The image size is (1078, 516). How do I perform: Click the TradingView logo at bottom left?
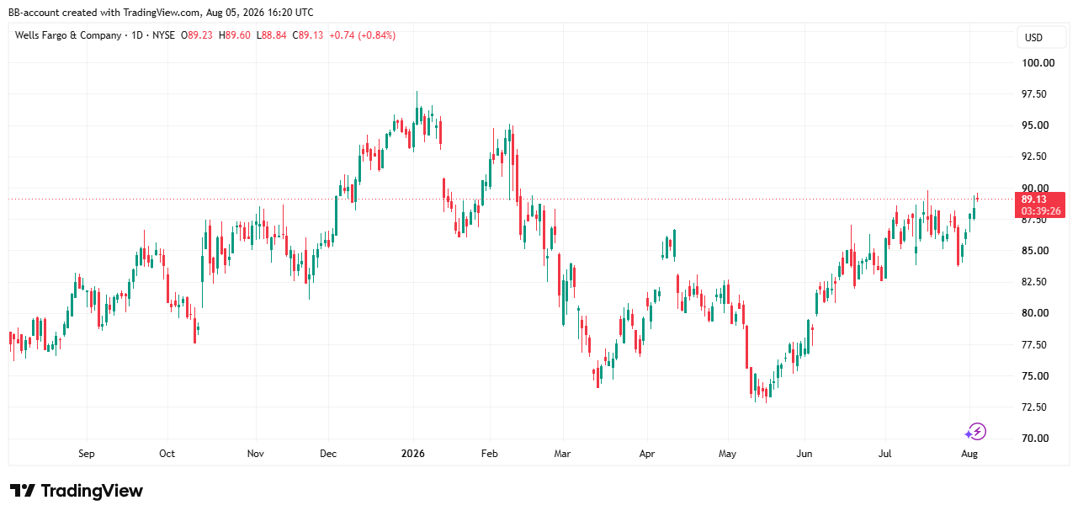click(x=77, y=491)
